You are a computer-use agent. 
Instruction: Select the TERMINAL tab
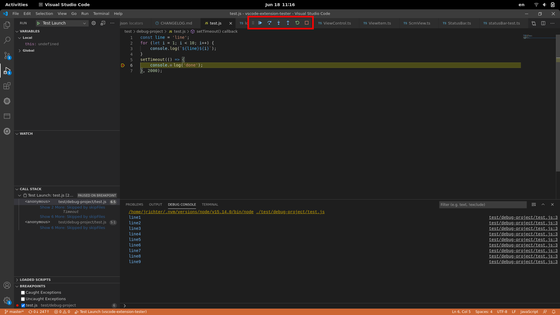[x=210, y=204]
